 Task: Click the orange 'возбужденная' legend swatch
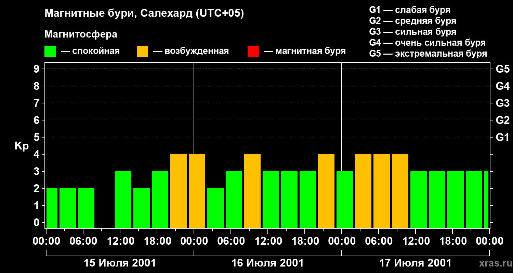click(143, 52)
